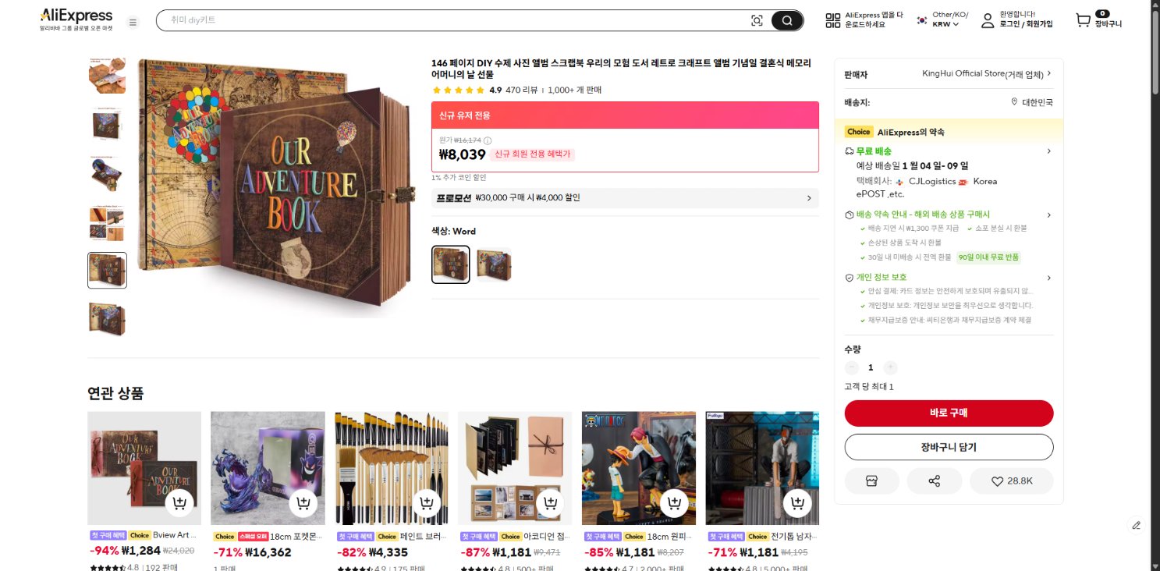The width and height of the screenshot is (1160, 571).
Task: Click the magnifier search button
Action: (x=787, y=21)
